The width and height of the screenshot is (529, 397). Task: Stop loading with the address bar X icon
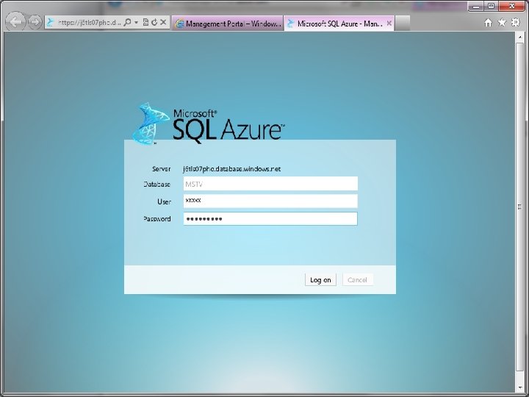point(163,22)
